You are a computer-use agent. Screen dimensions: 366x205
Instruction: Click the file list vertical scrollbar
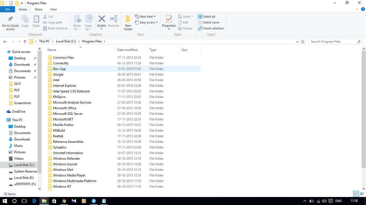(x=364, y=109)
